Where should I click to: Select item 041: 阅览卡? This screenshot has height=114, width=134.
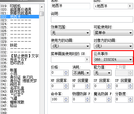(20, 84)
